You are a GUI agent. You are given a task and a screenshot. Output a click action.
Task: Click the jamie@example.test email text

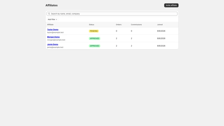[55, 47]
